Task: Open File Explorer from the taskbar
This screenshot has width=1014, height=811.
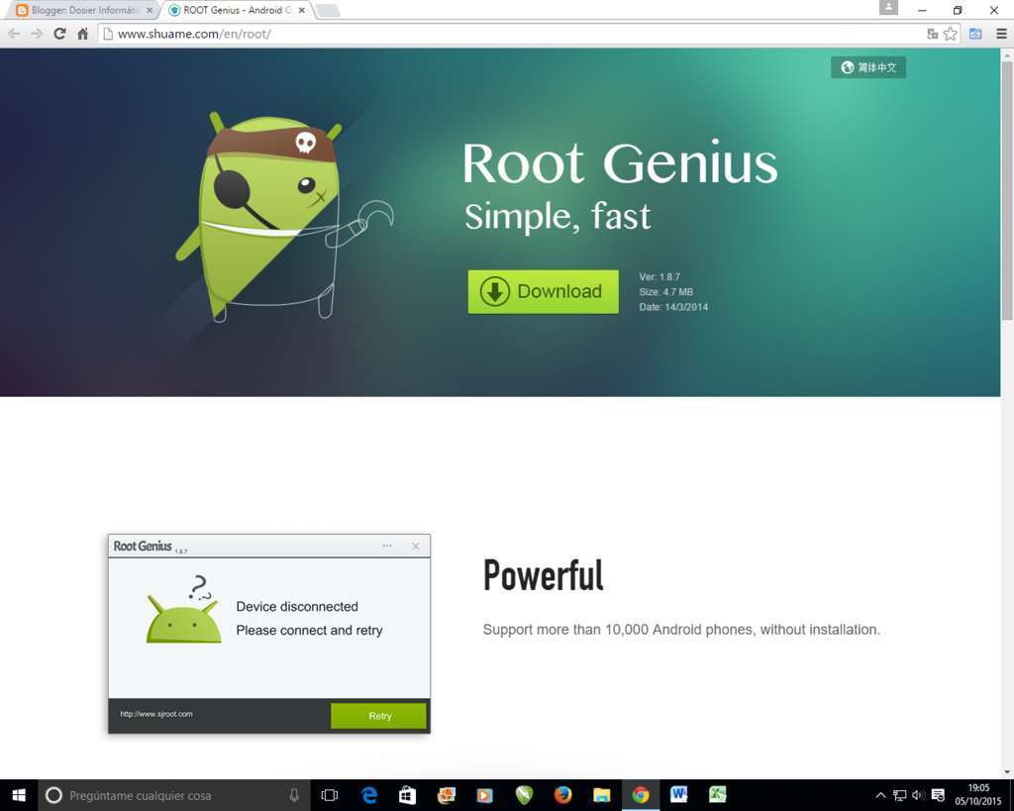Action: [x=601, y=795]
